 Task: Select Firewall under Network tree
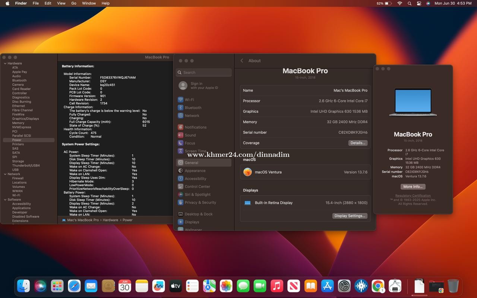[x=18, y=178]
